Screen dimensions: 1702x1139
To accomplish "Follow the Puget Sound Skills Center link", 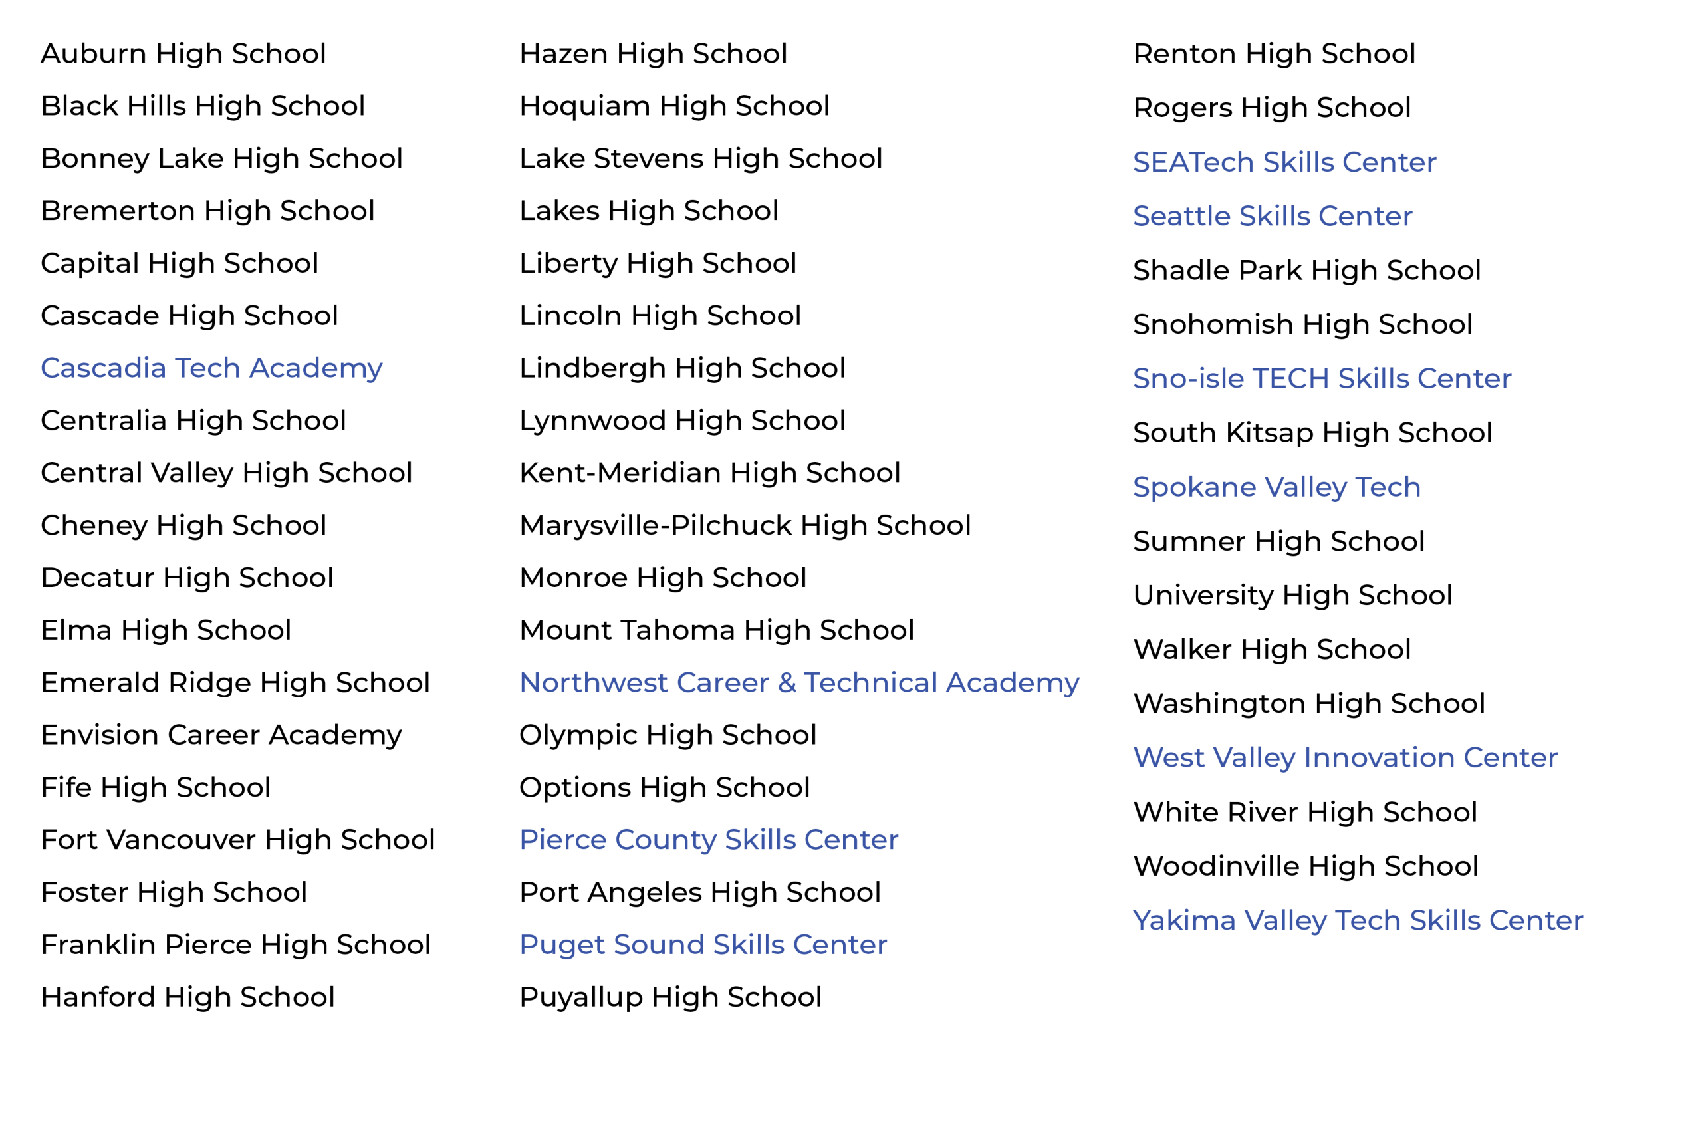I will coord(703,944).
